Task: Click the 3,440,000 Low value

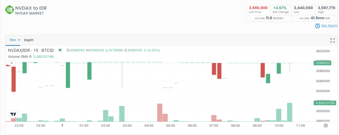Action: click(303, 8)
